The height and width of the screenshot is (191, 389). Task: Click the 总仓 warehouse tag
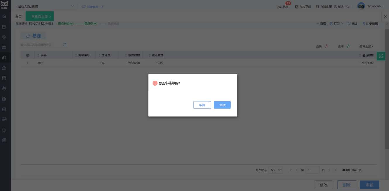coord(33,36)
